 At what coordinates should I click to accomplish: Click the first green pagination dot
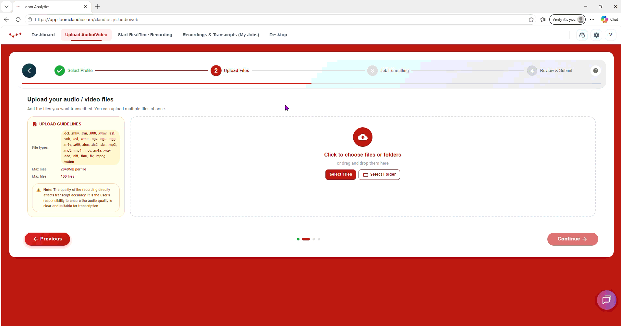tap(298, 239)
